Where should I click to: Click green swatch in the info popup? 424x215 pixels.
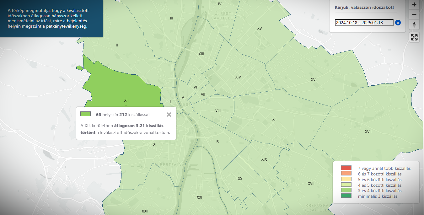pyautogui.click(x=85, y=114)
